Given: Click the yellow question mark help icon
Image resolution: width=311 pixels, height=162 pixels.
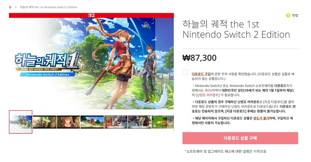Looking at the screenshot, I should (288, 15).
